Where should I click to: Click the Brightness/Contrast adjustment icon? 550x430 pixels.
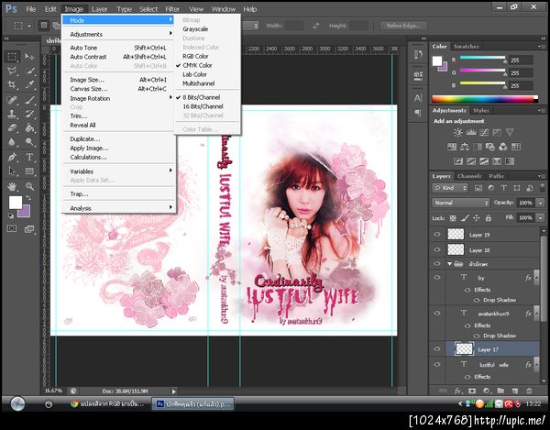coord(457,133)
